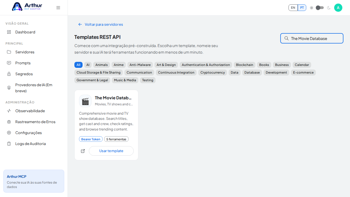This screenshot has height=197, width=350.
Task: Filter by Data category
Action: click(x=235, y=73)
